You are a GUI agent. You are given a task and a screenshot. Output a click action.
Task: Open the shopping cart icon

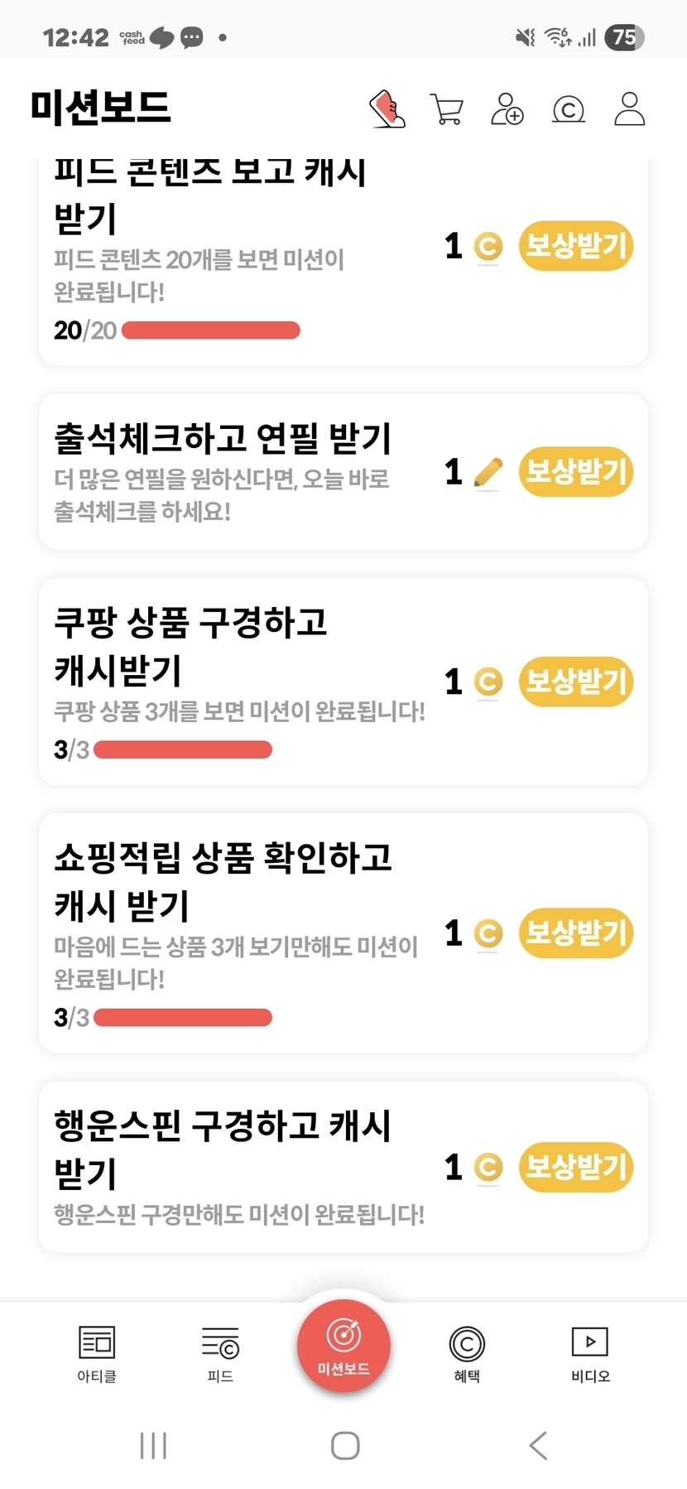(447, 109)
